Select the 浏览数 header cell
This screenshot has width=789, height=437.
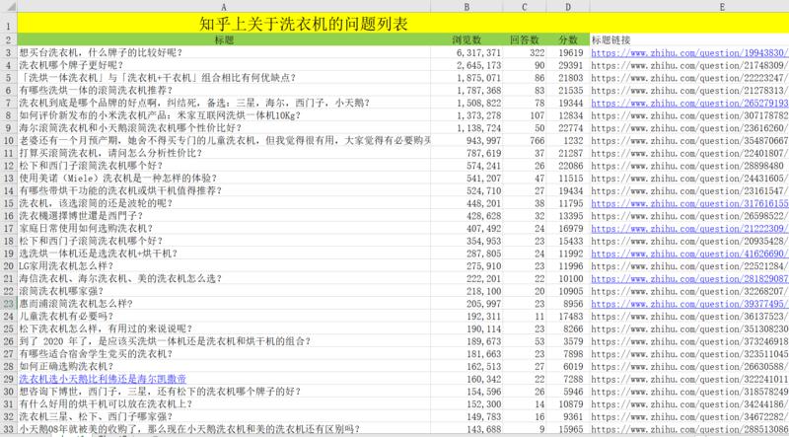coord(466,39)
